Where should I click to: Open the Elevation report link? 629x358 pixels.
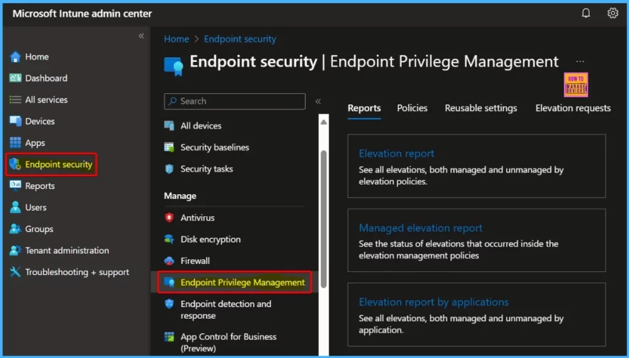click(x=396, y=154)
